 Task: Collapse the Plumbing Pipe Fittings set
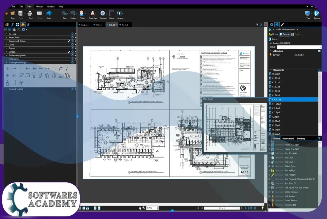tap(6, 62)
